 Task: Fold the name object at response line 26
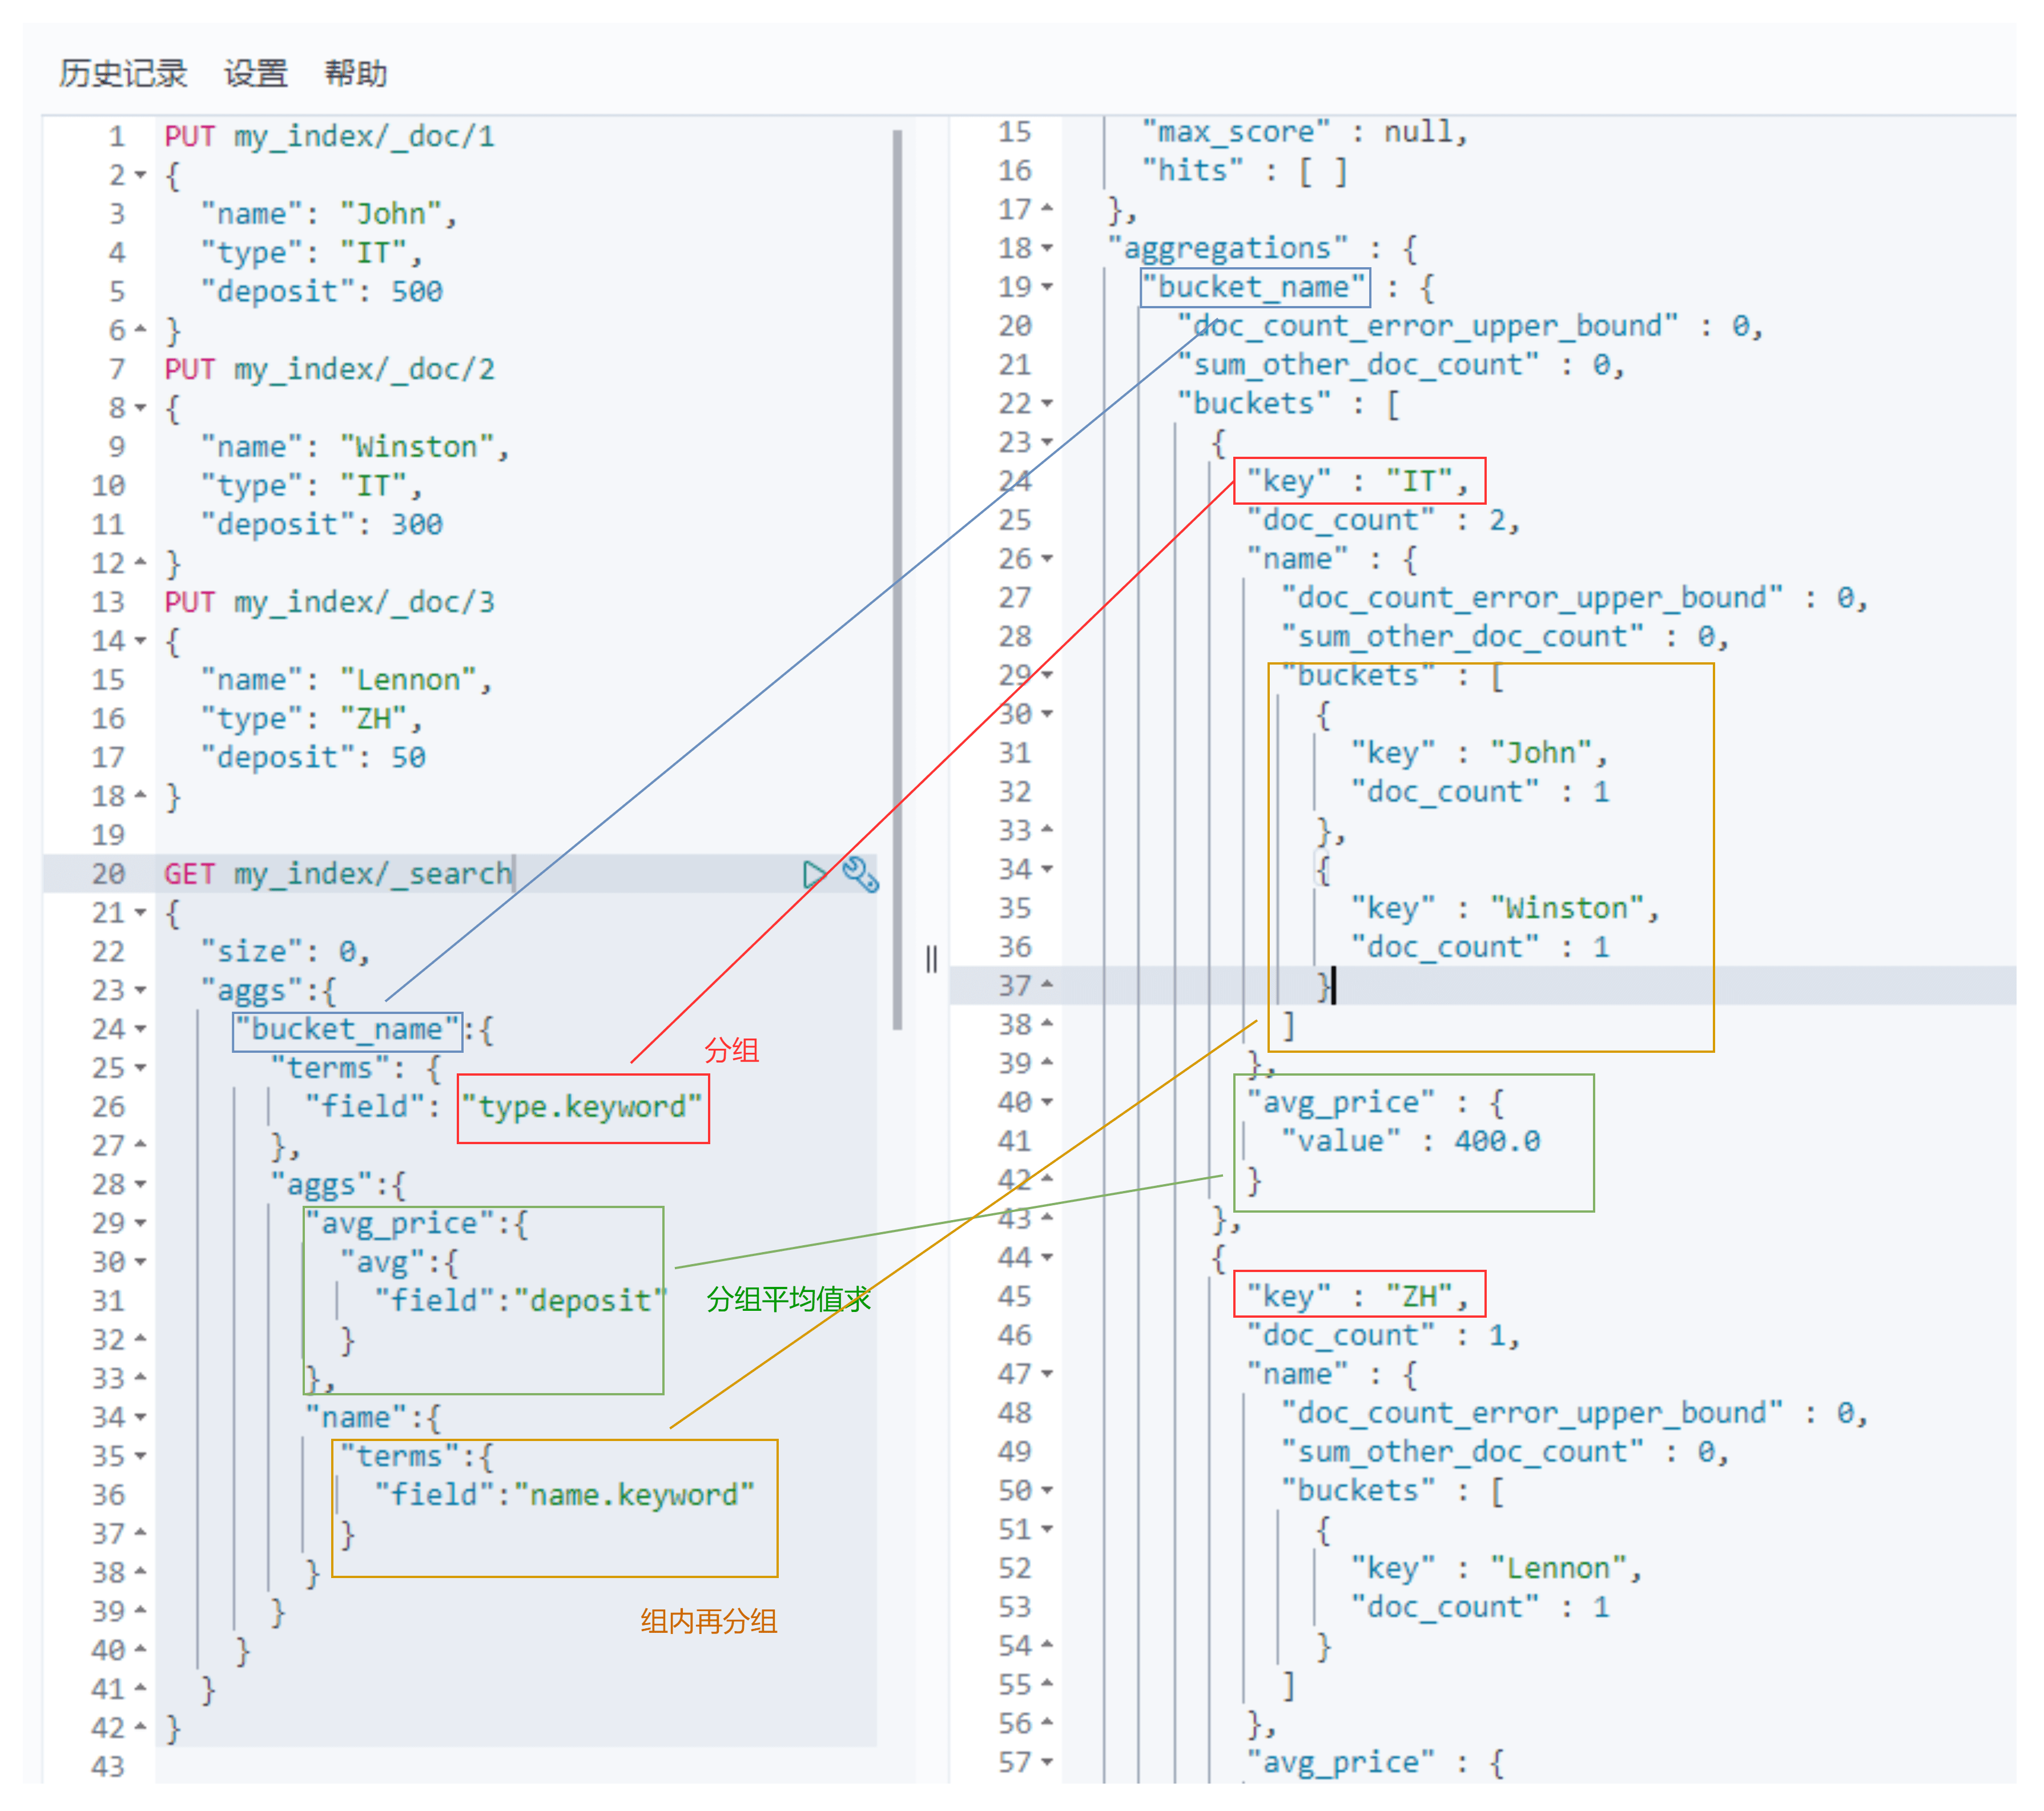pos(1047,559)
